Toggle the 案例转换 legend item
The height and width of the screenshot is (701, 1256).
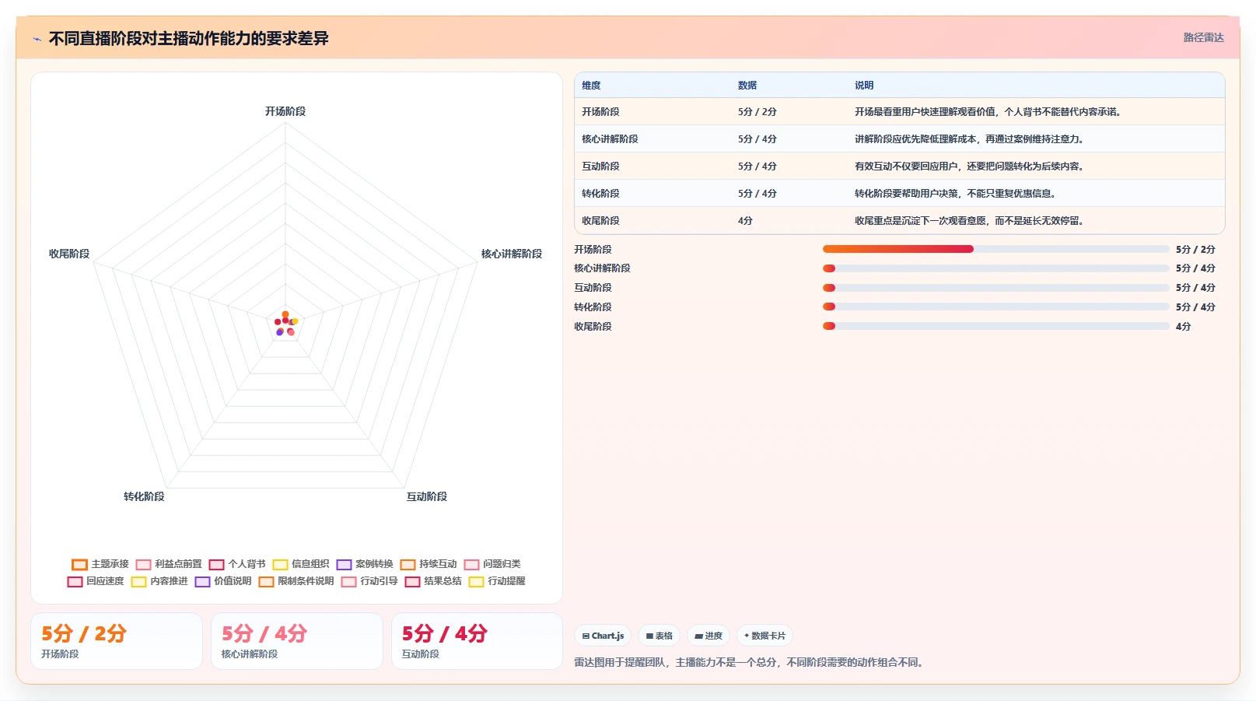365,564
